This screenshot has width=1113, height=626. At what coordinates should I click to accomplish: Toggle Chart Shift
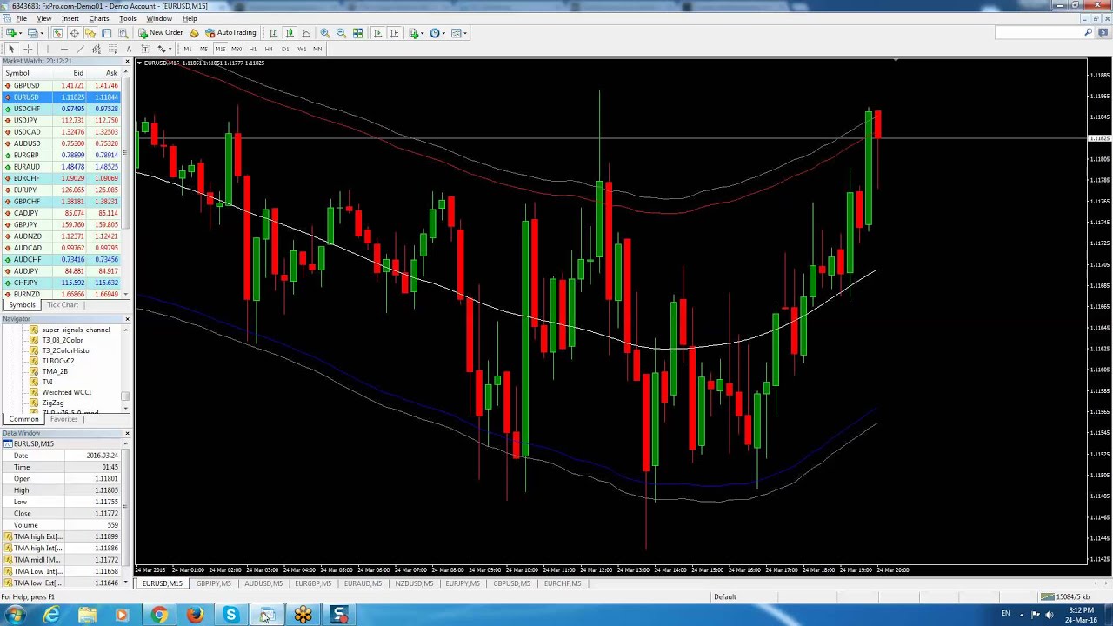[394, 33]
